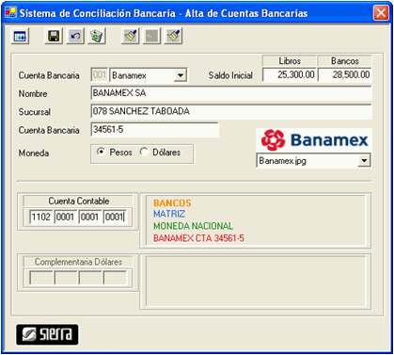Screen dimensions: 394x355
Task: Click the account number field 34561-5
Action: coord(155,130)
